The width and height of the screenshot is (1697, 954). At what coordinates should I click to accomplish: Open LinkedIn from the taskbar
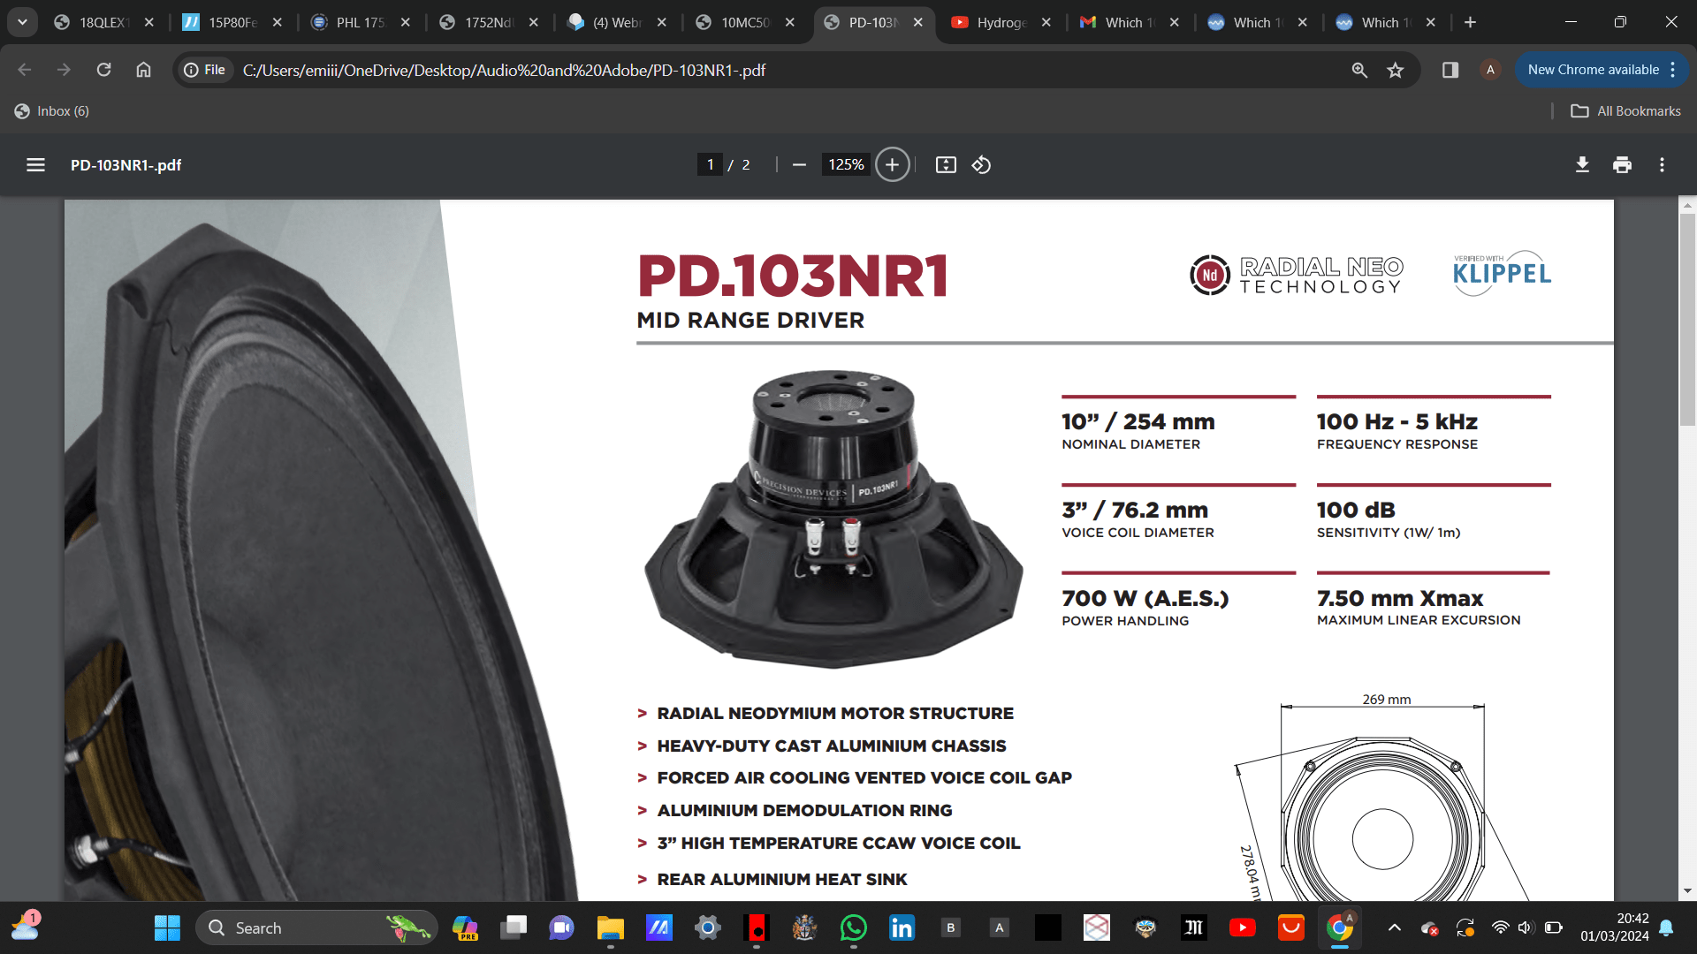pos(902,927)
